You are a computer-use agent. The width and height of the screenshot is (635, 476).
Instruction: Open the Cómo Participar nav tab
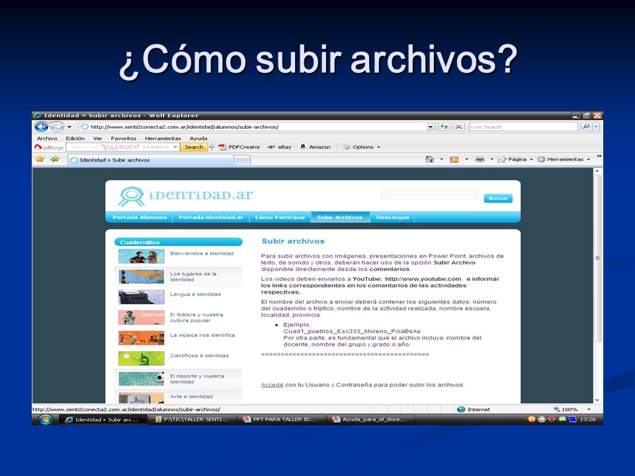[280, 218]
